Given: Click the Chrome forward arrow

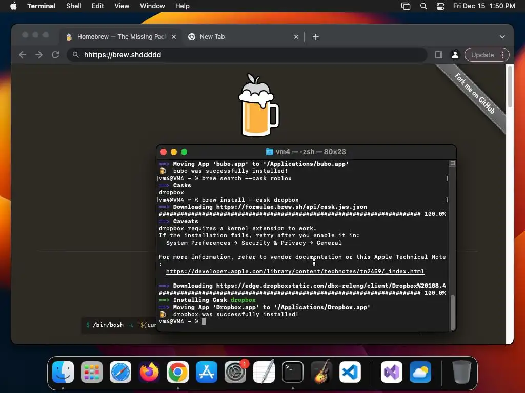Looking at the screenshot, I should (39, 55).
